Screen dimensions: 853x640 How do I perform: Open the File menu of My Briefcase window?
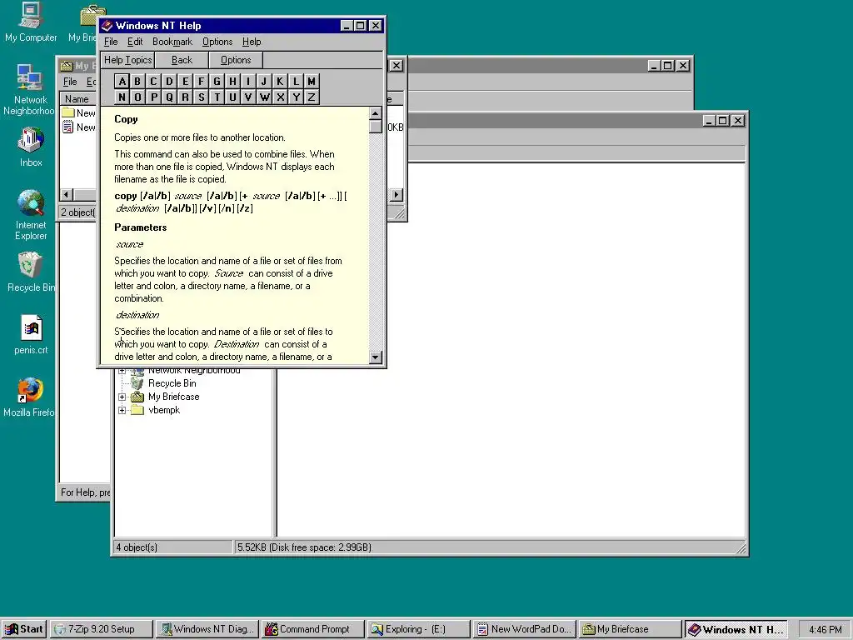click(x=70, y=82)
